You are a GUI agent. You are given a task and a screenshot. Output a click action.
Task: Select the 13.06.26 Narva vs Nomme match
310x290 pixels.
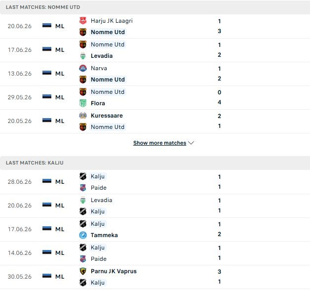pyautogui.click(x=155, y=74)
